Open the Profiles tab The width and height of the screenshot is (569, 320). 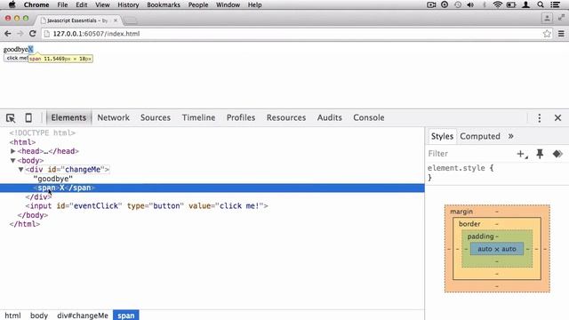pos(241,117)
